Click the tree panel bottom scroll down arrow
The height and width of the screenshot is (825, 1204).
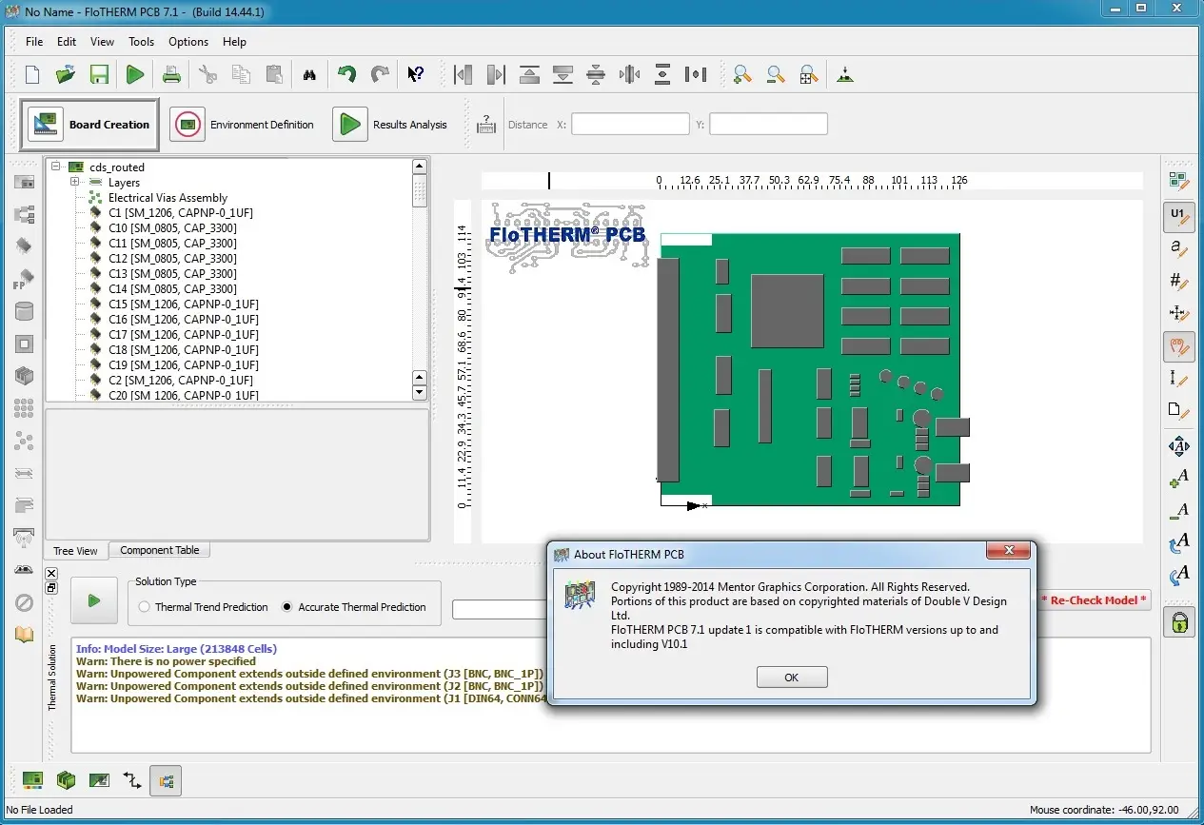420,392
